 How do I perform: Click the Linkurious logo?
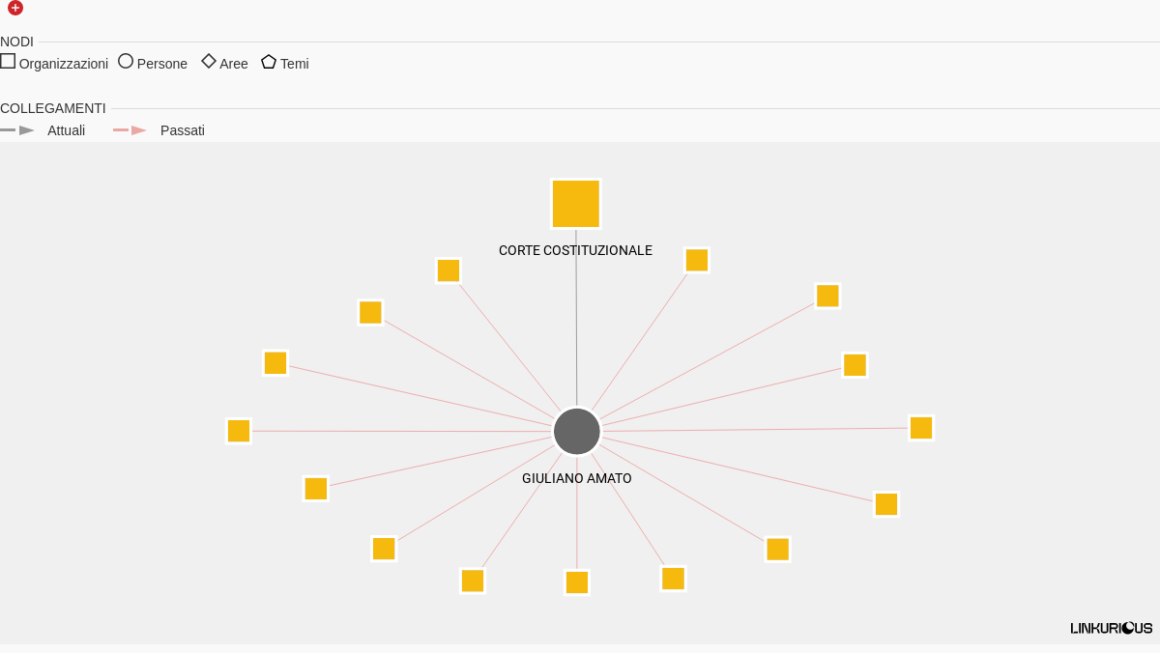coord(1112,628)
